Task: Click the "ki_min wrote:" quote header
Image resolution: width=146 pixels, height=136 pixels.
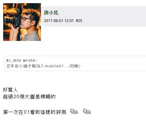Action: pos(22,60)
